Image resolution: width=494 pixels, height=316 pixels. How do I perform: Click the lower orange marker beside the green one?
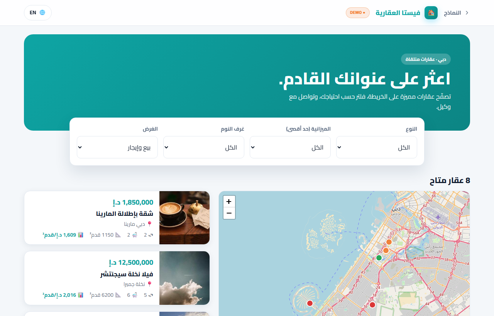(386, 250)
